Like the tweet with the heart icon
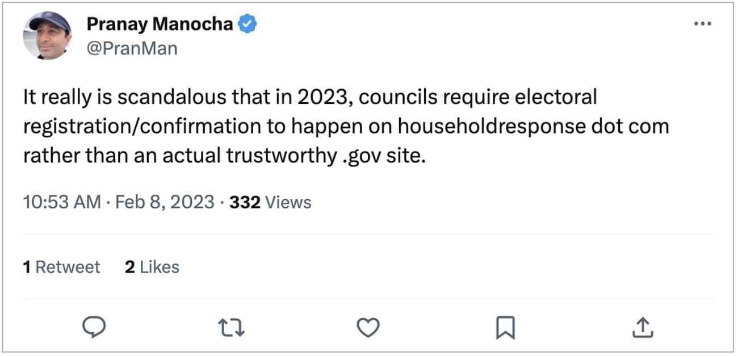The width and height of the screenshot is (738, 356). click(368, 326)
